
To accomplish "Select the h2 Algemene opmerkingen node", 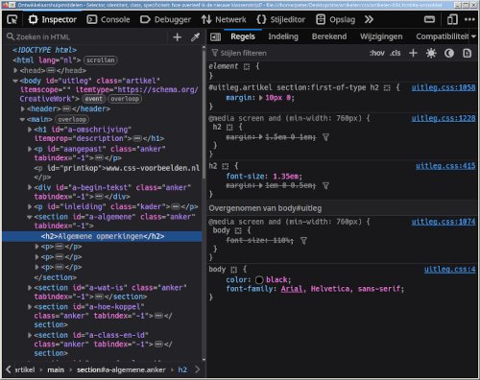I will (x=103, y=236).
